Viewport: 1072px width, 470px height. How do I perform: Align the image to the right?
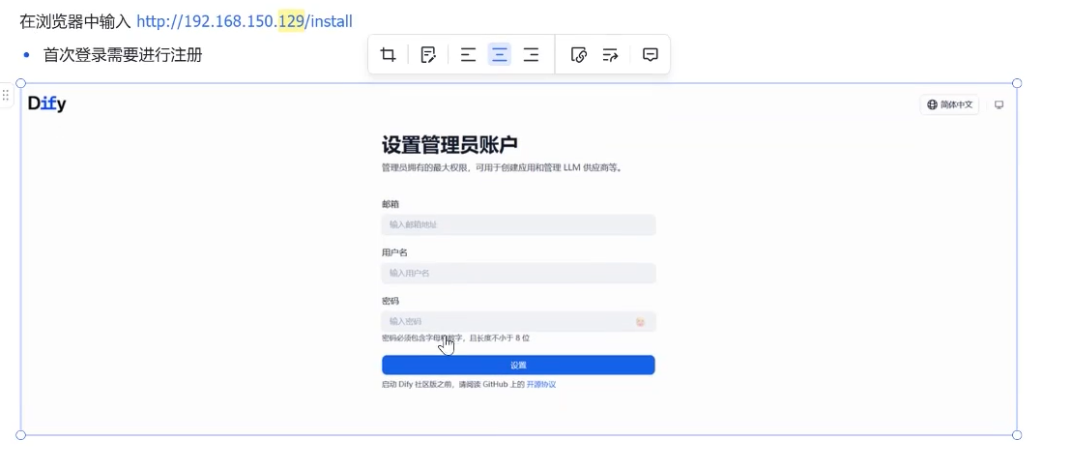[x=532, y=55]
